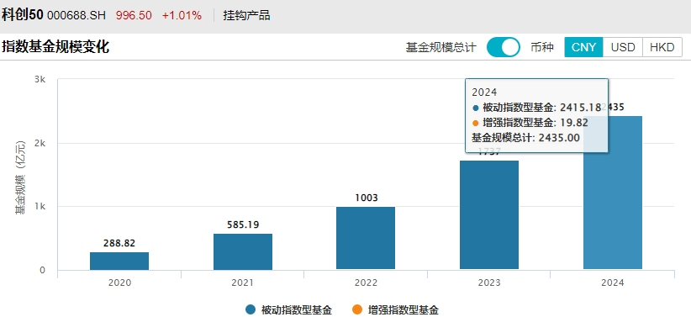Click tooltip line 增强指数型基金: 19.82
The image size is (691, 317).
530,123
